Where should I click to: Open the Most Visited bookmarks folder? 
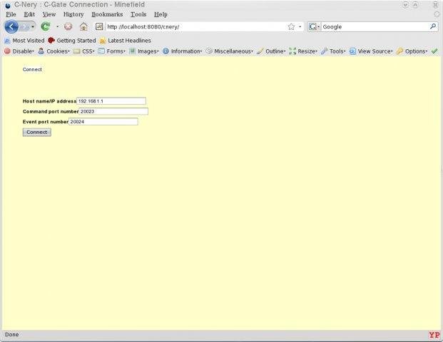24,41
